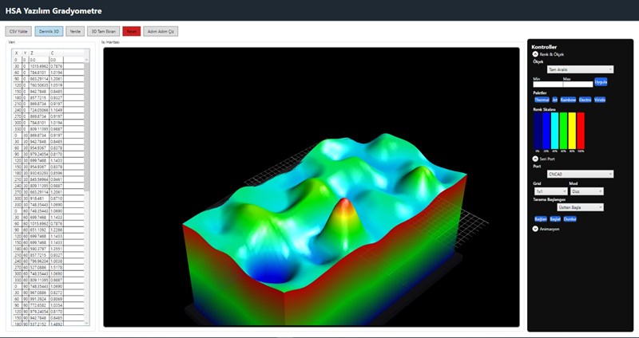Click Bağlan to connect serial port
The height and width of the screenshot is (338, 639).
pos(539,217)
